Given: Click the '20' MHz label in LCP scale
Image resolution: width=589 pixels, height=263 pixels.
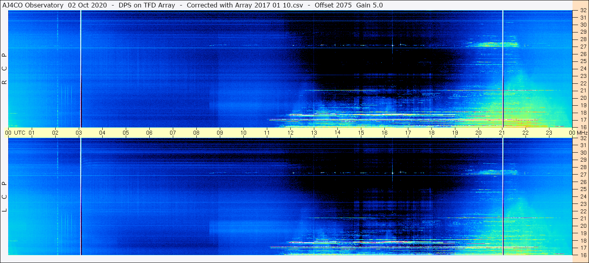Looking at the screenshot, I should point(583,226).
